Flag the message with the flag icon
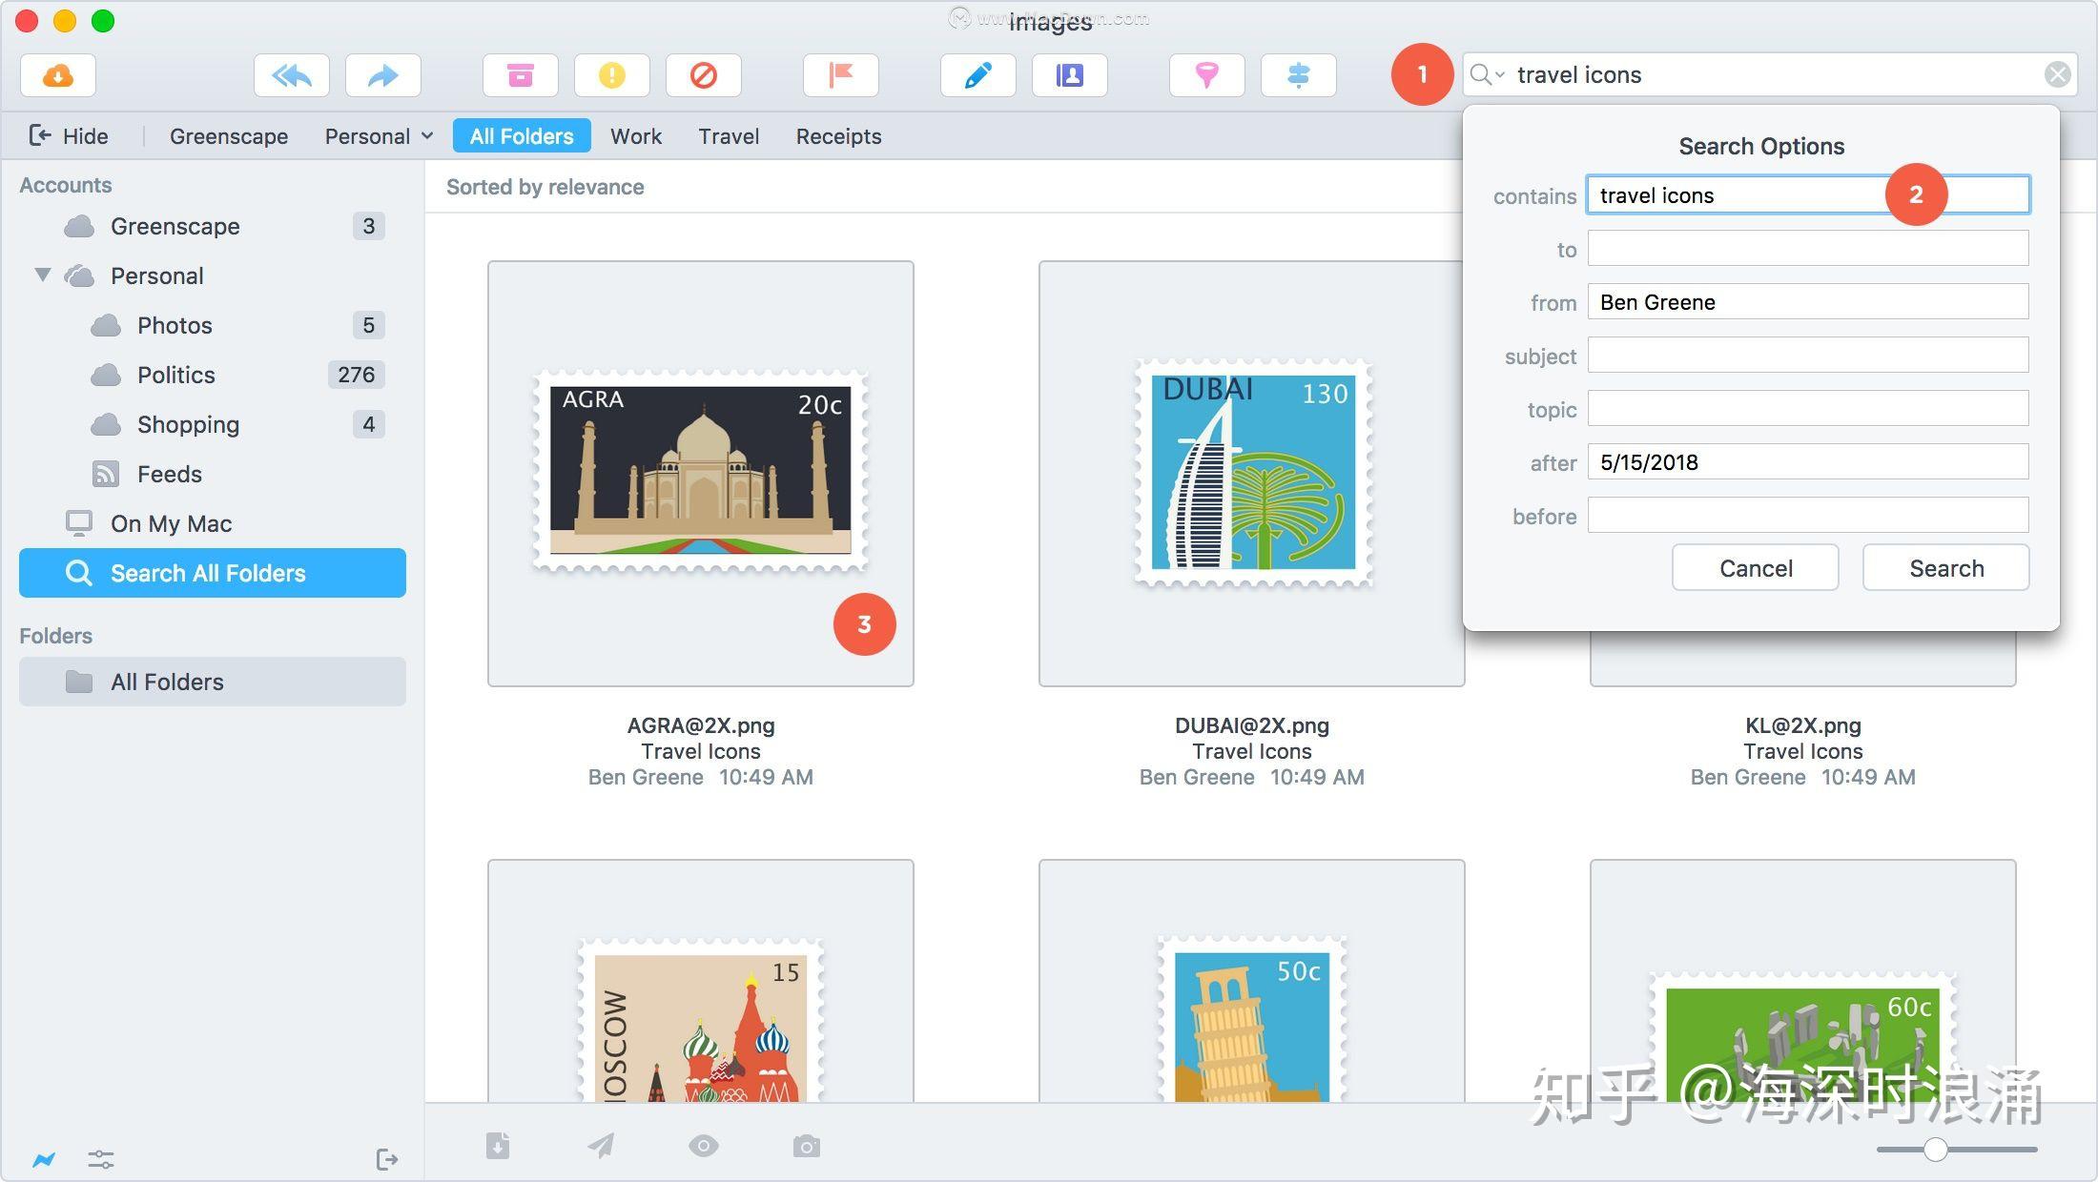The image size is (2098, 1182). click(842, 75)
